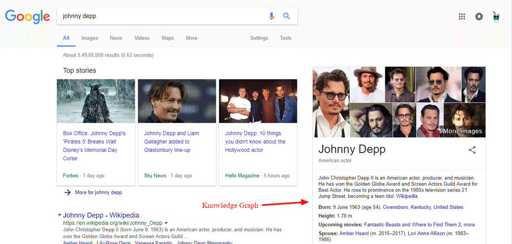
Task: Click the pirate image on the Forbes story
Action: 96,101
